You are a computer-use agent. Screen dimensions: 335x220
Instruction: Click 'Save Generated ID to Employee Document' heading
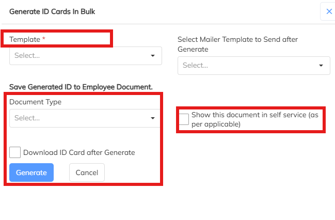[x=81, y=87]
